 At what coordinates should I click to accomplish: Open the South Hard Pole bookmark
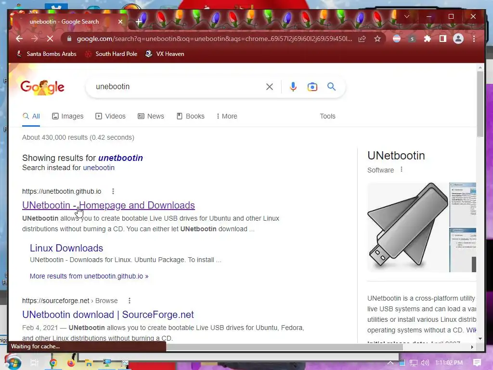(111, 54)
